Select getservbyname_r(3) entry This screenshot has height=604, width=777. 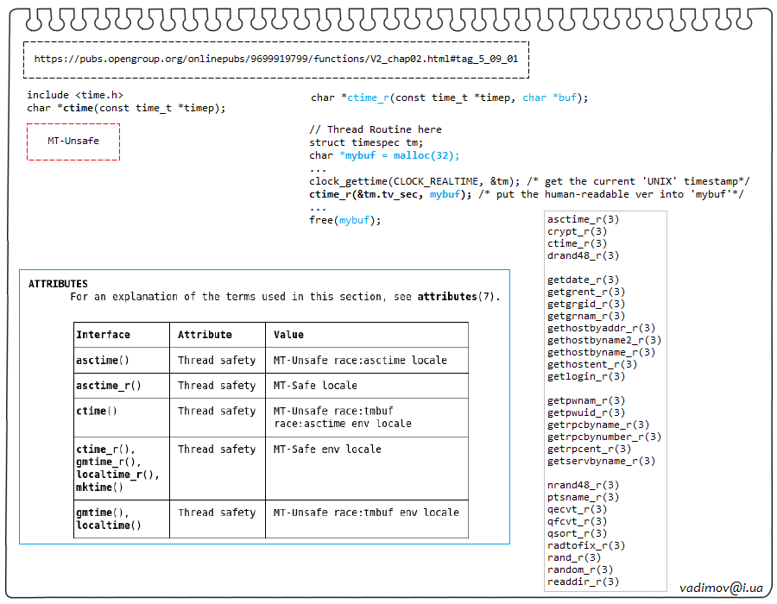[x=601, y=461]
